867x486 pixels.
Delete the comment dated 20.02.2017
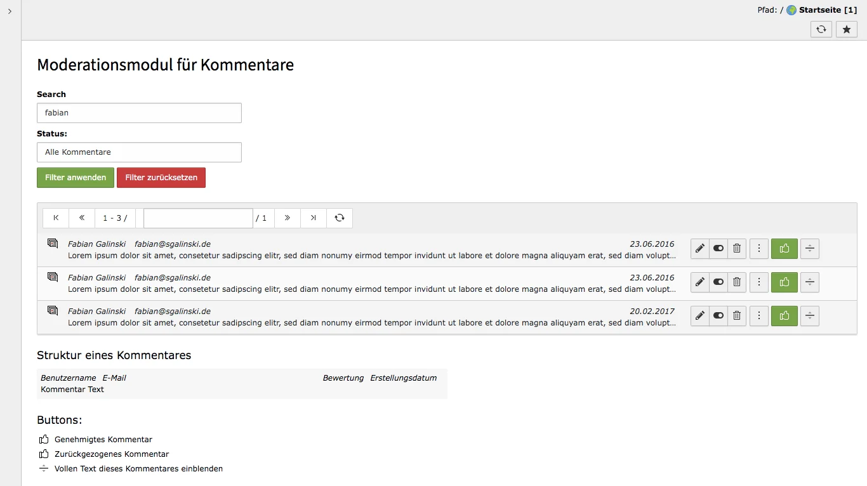(x=737, y=316)
